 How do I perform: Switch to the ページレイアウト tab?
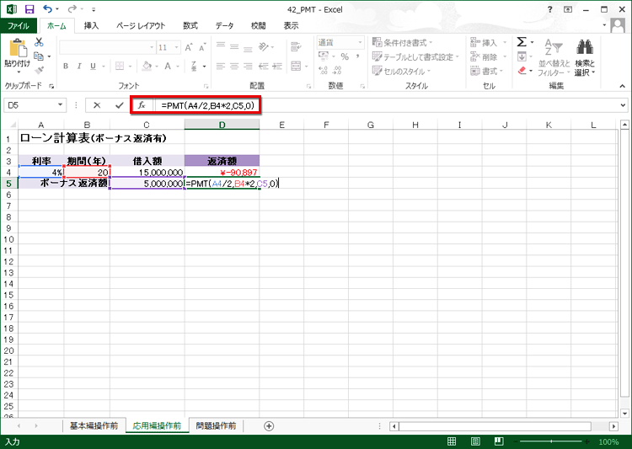141,26
